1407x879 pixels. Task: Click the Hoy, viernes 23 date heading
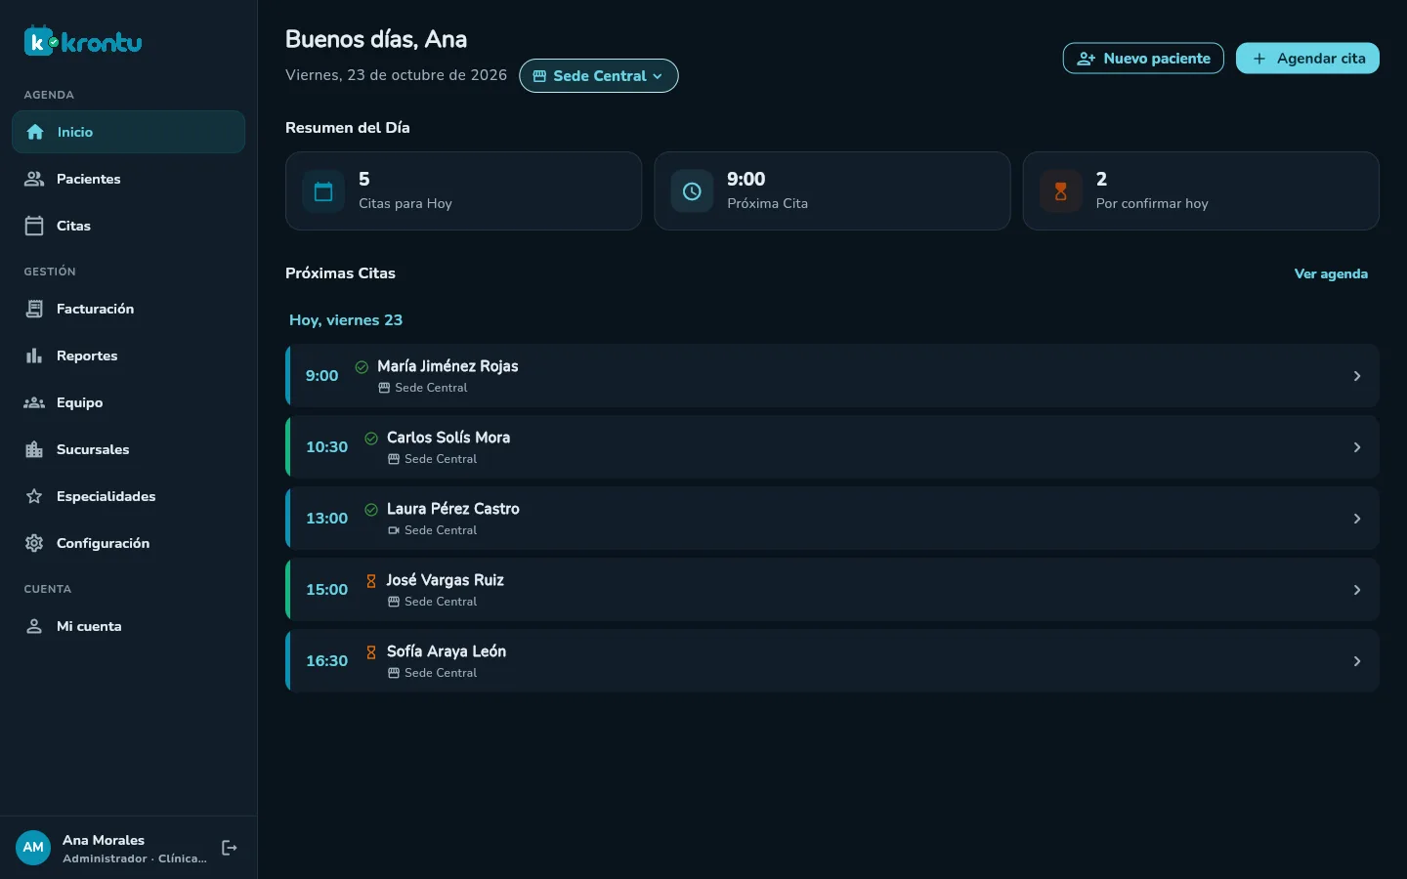346,320
